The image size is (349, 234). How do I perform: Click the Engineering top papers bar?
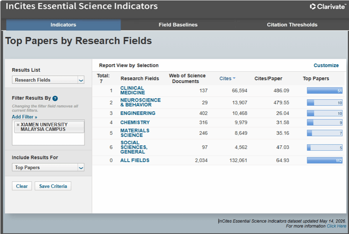tap(325, 113)
